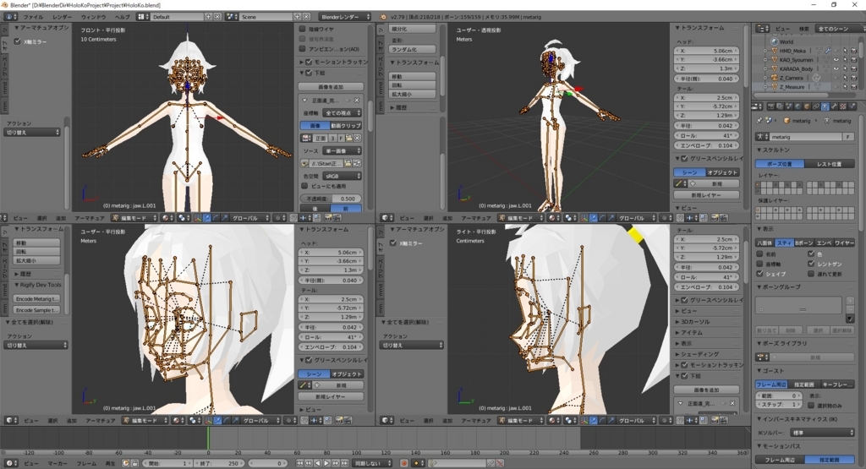Viewport: 866px width, 469px height.
Task: Click the 不透明度 0.500 slider
Action: 331,199
